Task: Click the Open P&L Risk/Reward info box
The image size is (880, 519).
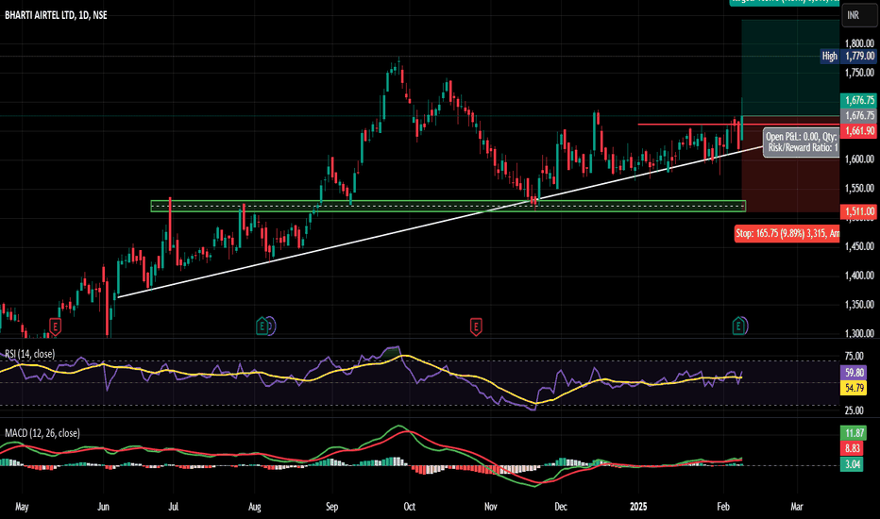Action: pyautogui.click(x=802, y=142)
